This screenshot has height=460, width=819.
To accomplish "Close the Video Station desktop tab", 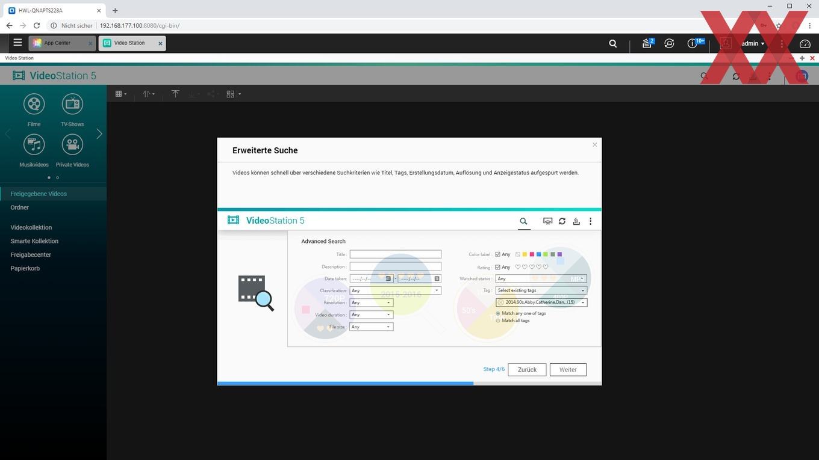I will (x=160, y=43).
